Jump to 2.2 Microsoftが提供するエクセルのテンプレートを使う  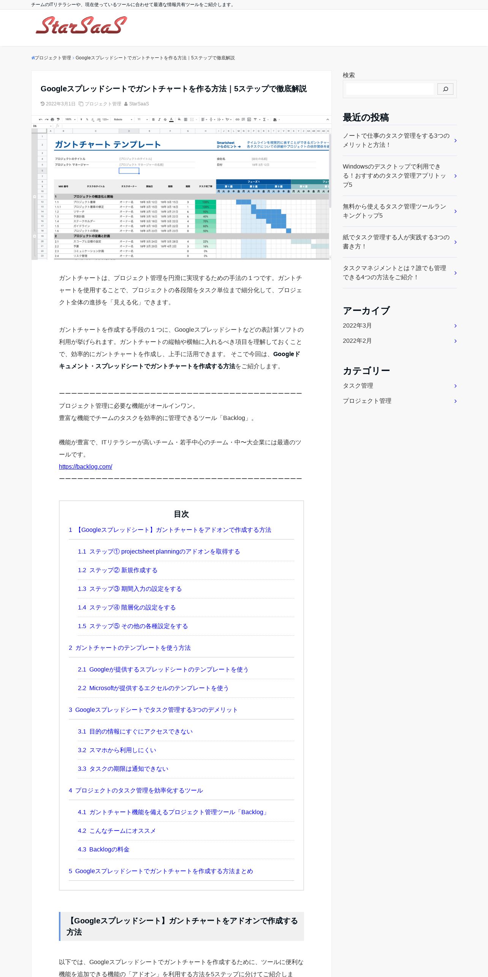tap(153, 688)
